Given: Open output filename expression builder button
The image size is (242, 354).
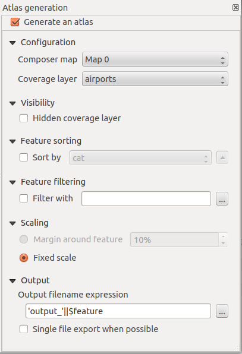Looking at the screenshot, I should click(x=222, y=311).
